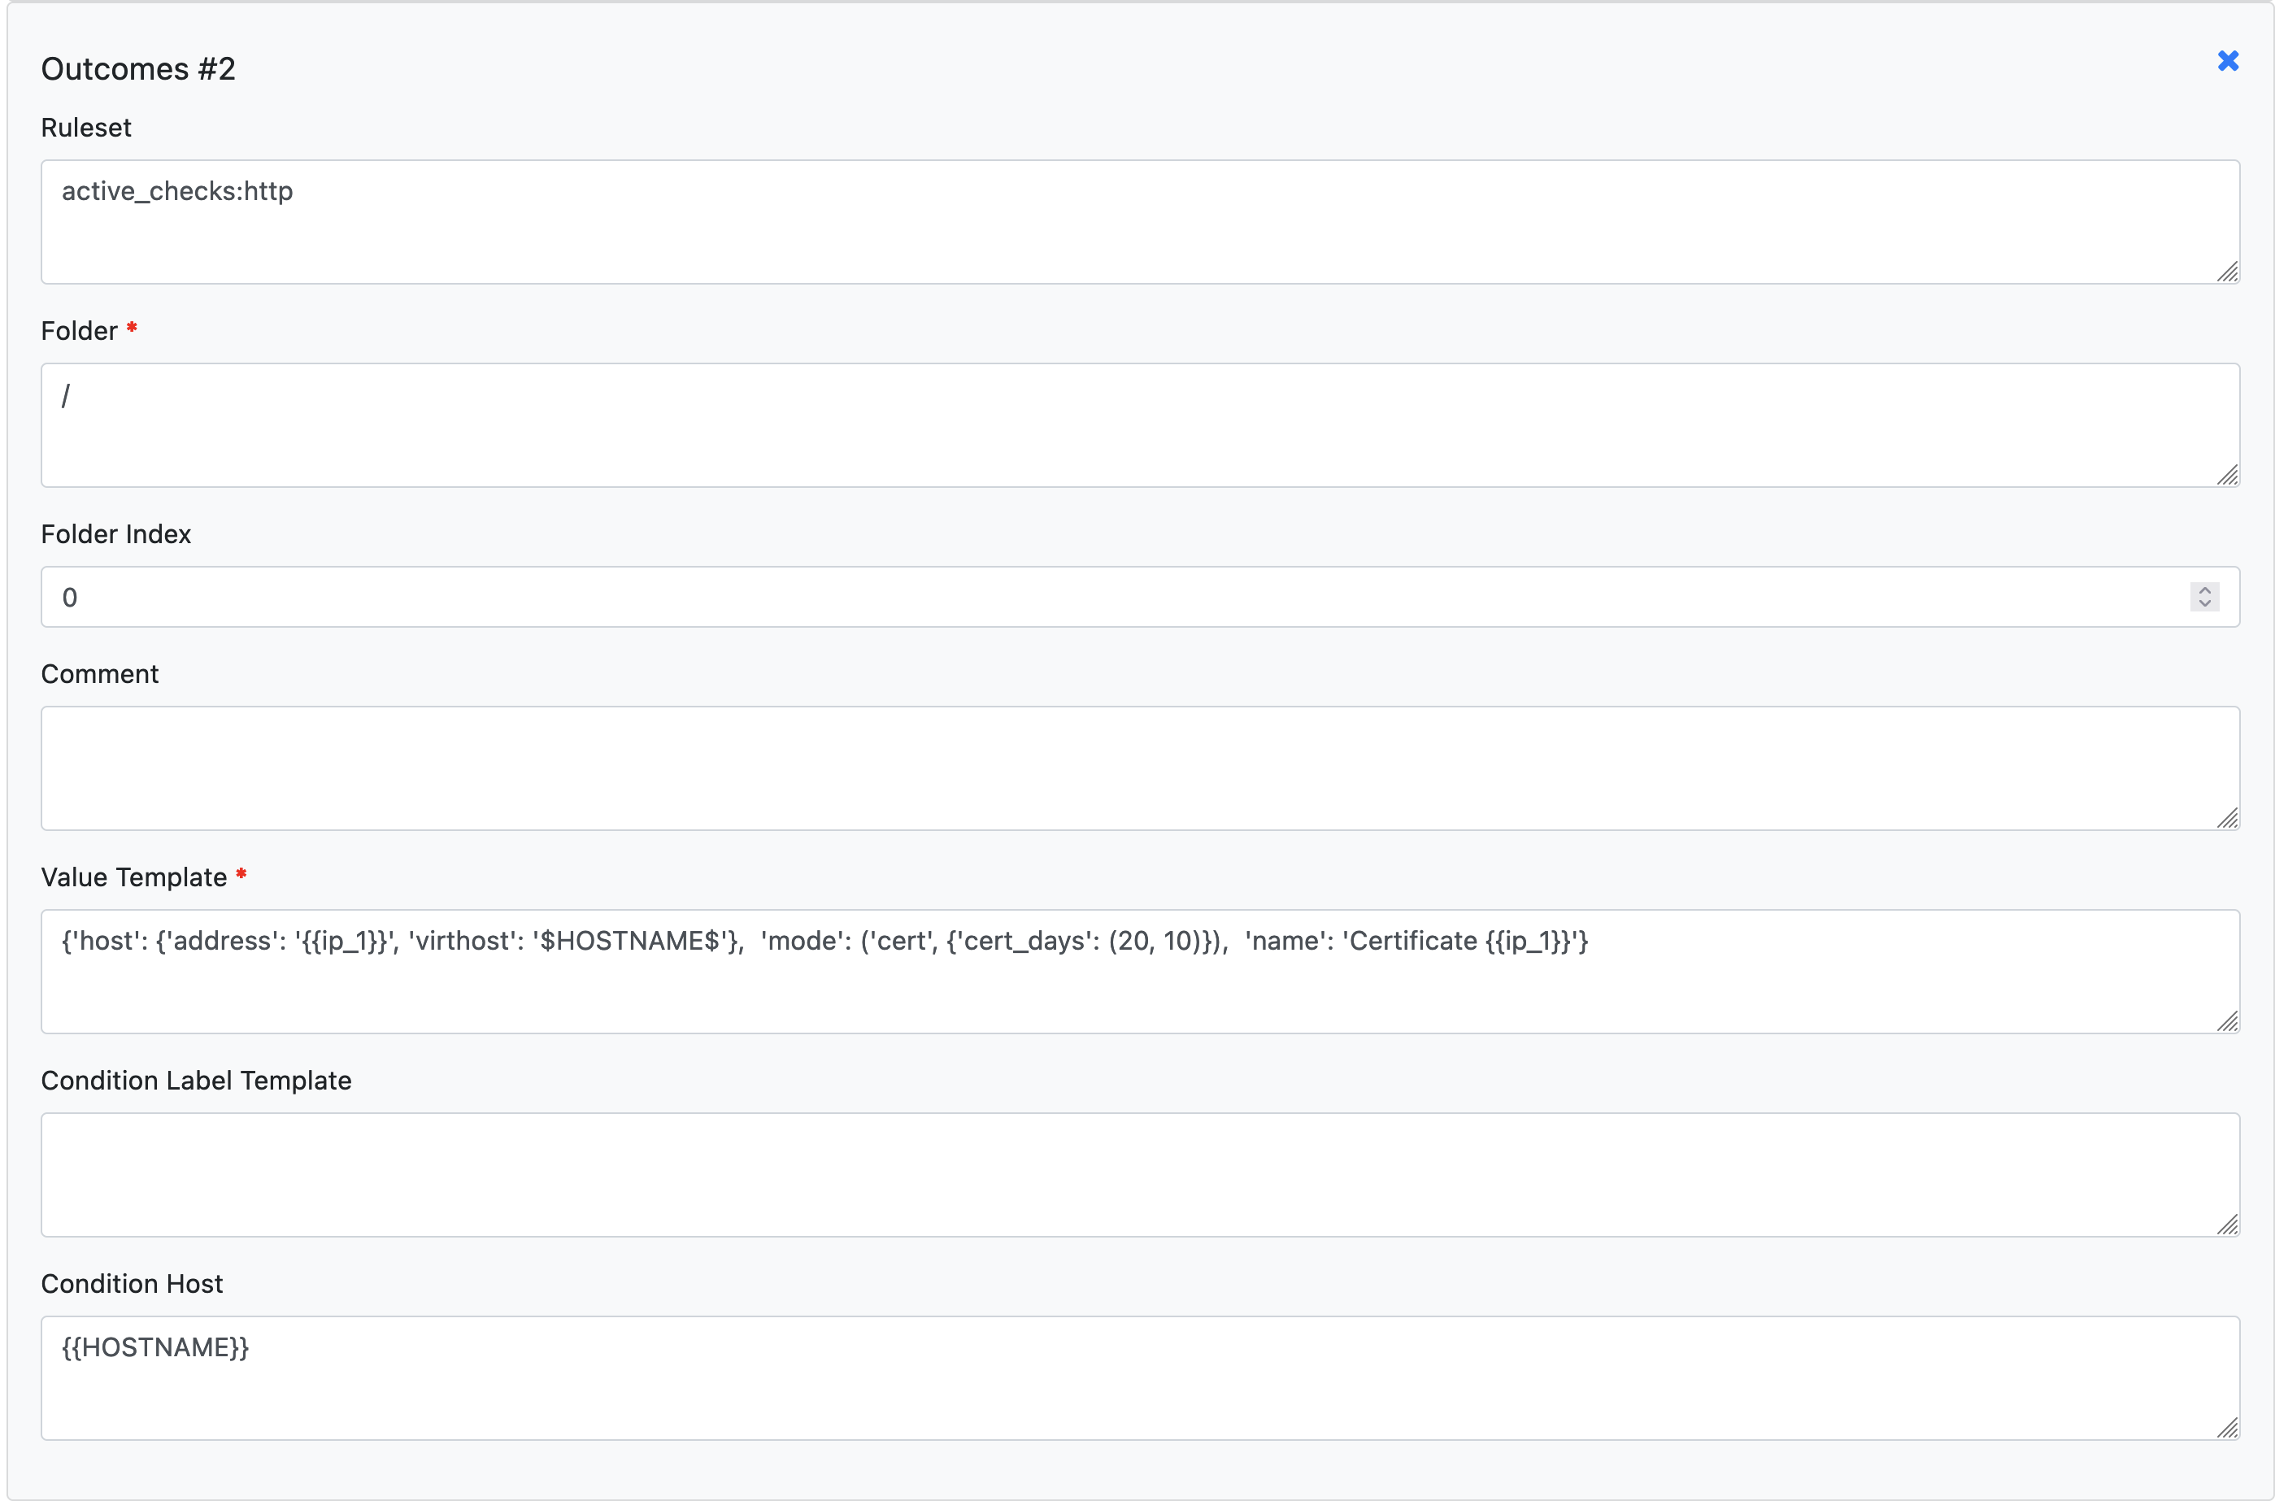
Task: Click into the Folder Index number field
Action: tap(1110, 598)
